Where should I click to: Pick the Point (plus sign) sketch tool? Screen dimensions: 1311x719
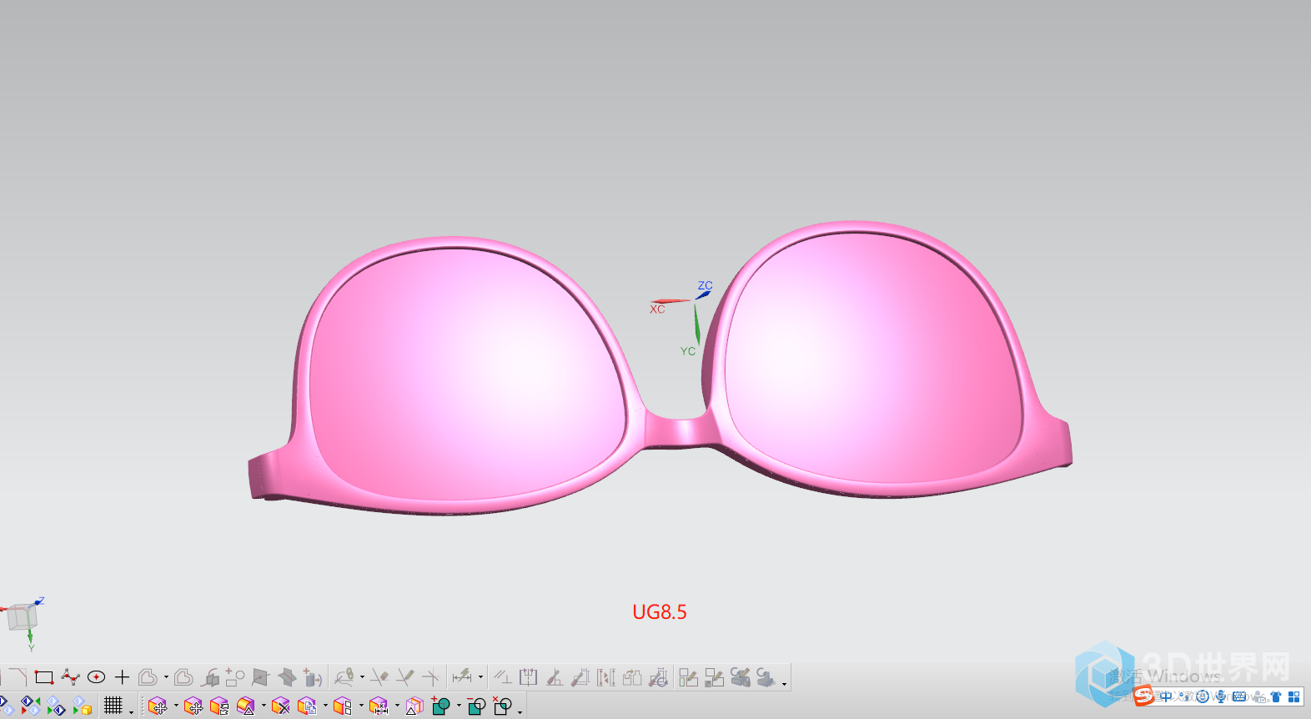(122, 677)
